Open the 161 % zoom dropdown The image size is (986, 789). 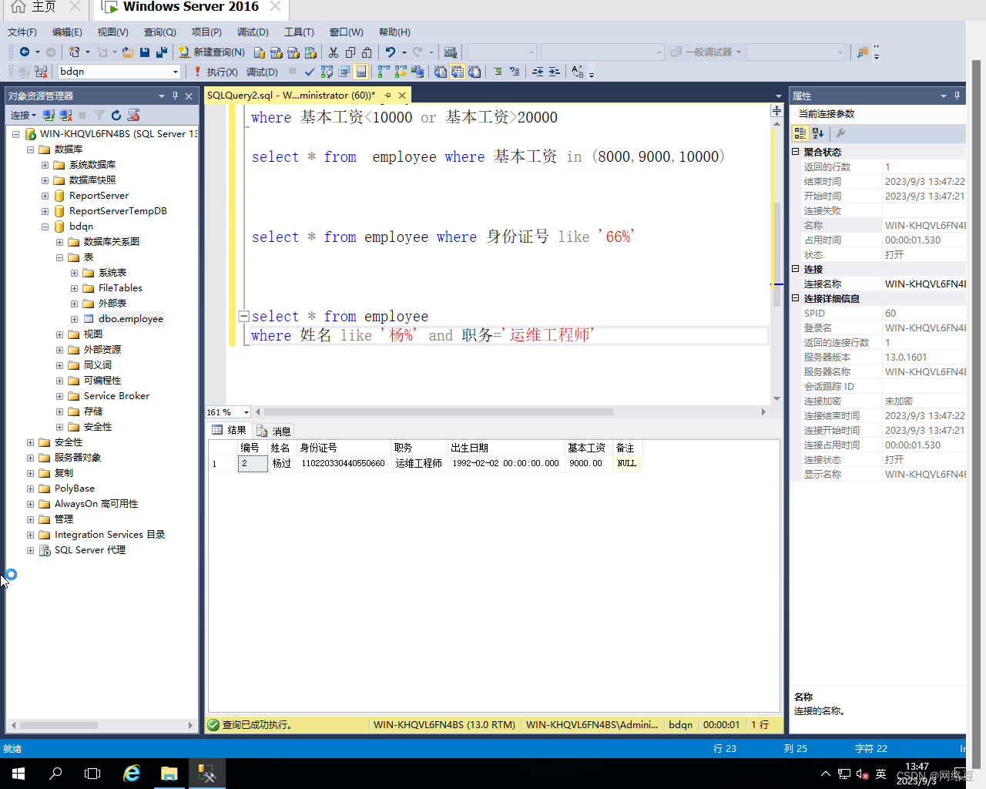tap(246, 412)
